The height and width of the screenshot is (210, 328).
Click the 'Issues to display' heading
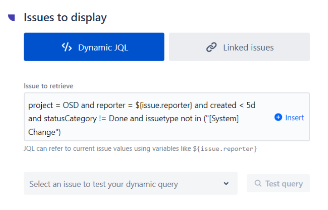coord(65,18)
